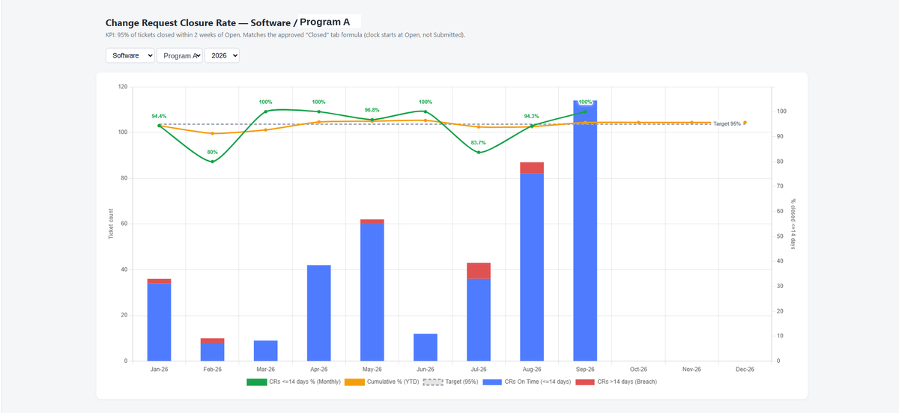
Task: Toggle the dashed Target (95%) legend swatch
Action: pos(433,382)
